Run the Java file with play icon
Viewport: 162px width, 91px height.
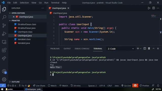click(149, 8)
